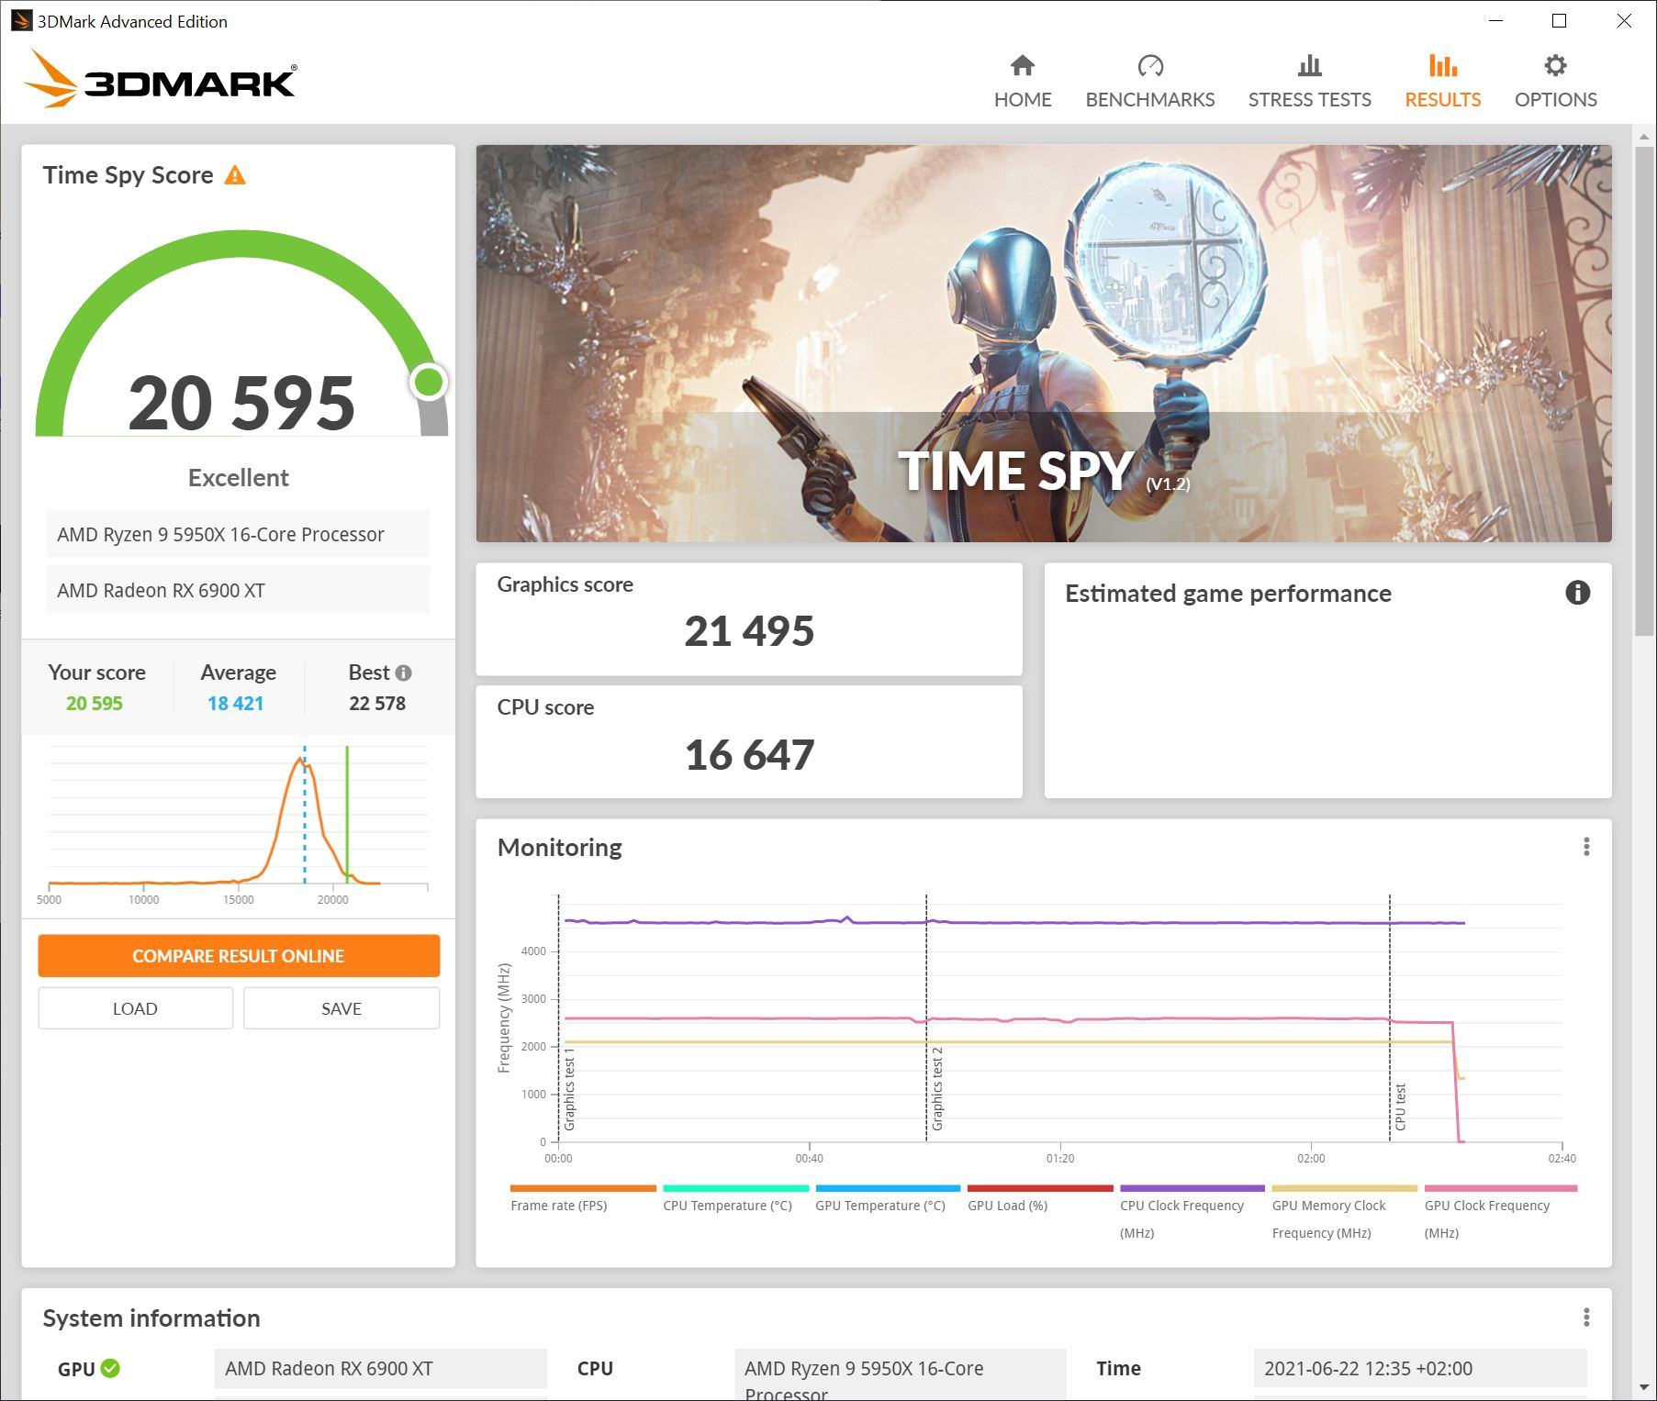The width and height of the screenshot is (1657, 1401).
Task: Click the orange Frame rate color swatch
Action: (583, 1188)
